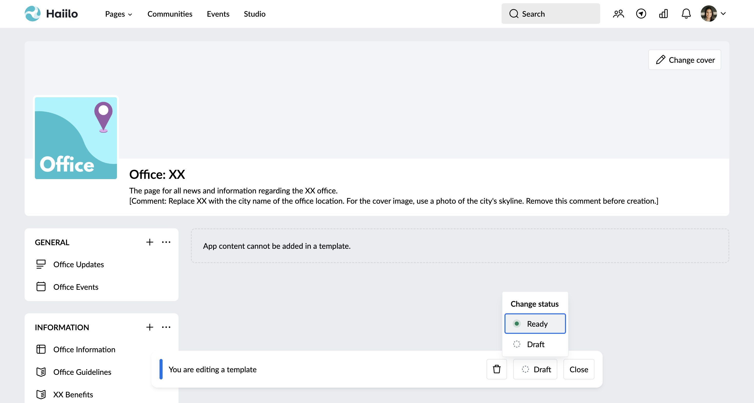Switch to the Communities menu item

pos(170,14)
